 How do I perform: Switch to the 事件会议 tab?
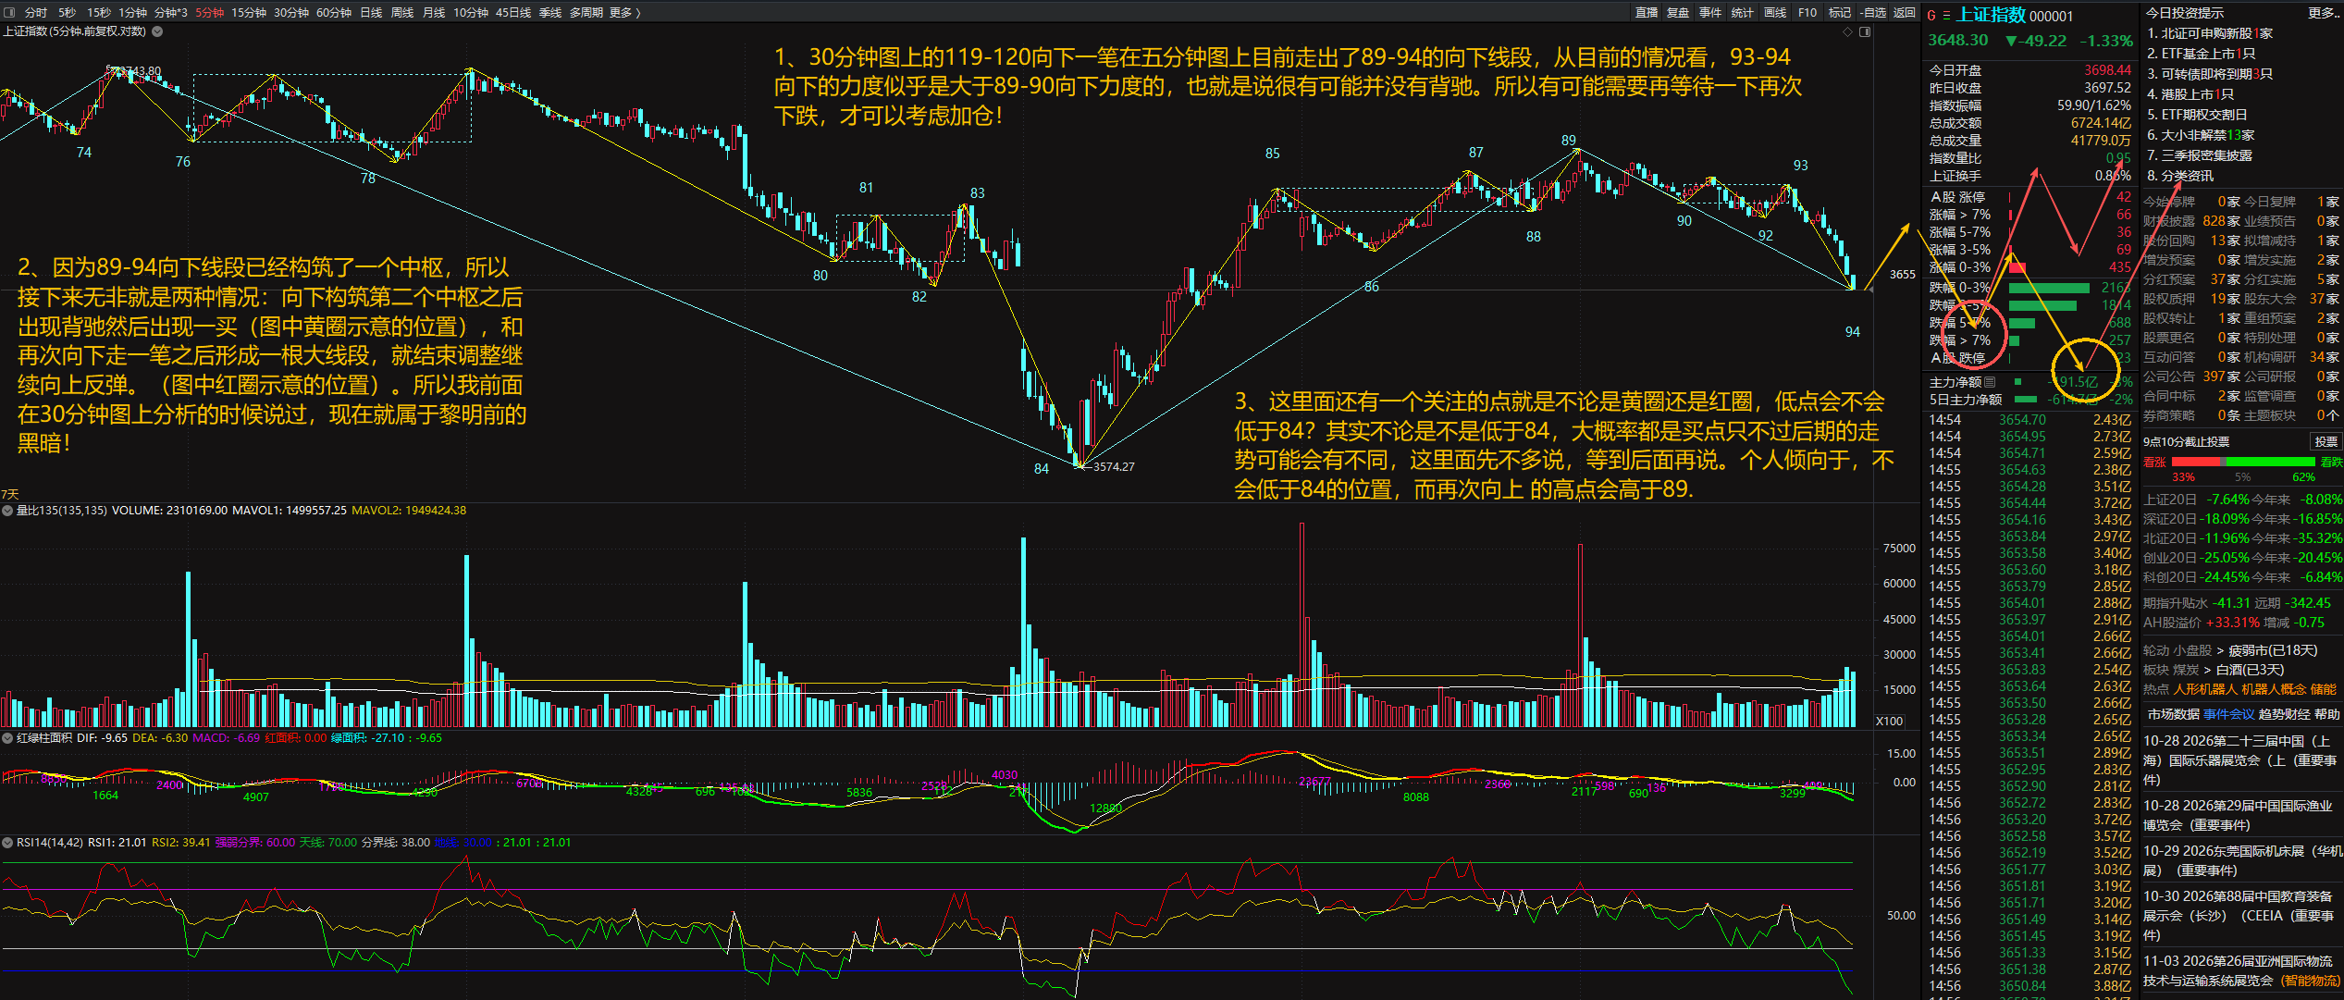click(2228, 713)
